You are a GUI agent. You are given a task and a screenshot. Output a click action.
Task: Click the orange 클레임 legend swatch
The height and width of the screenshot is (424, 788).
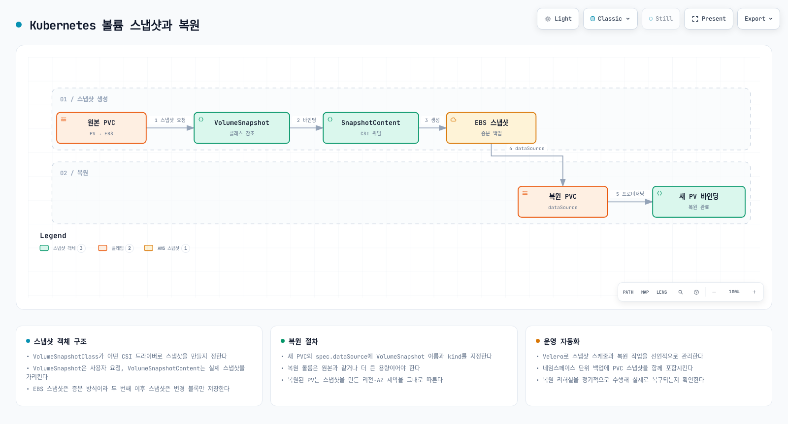click(102, 248)
